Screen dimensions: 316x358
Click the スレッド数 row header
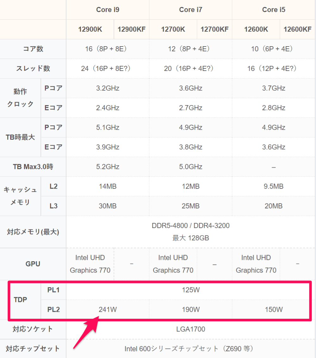pyautogui.click(x=33, y=68)
